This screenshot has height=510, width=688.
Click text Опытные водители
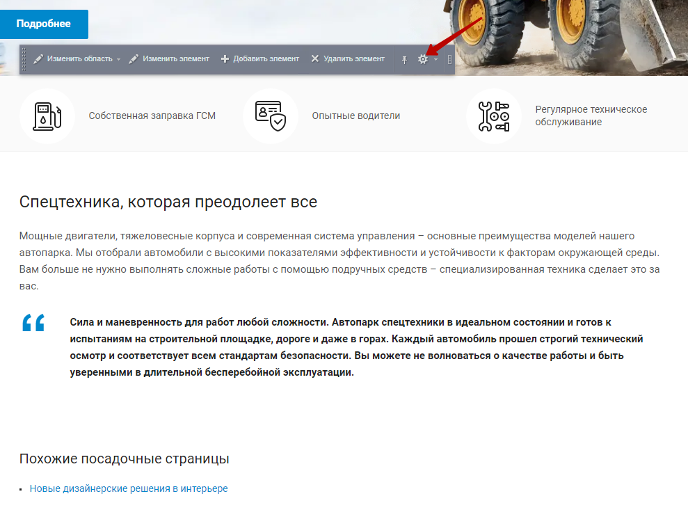pos(356,116)
